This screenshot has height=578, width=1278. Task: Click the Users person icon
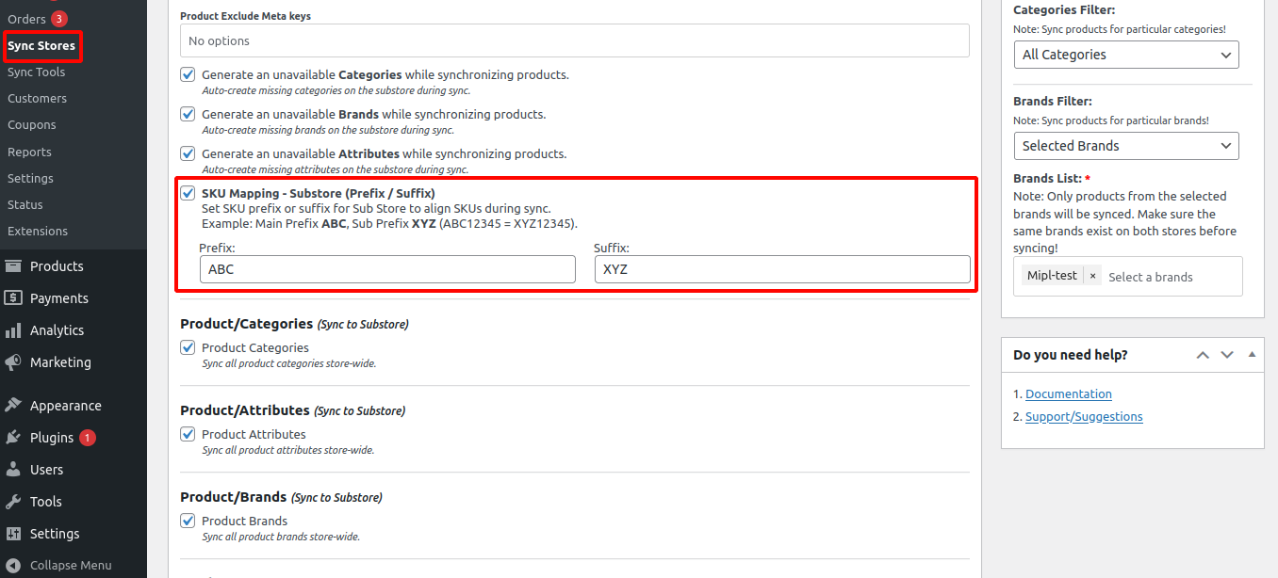(x=13, y=470)
